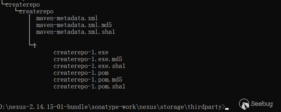Screen dimensions: 281x112
Task: Click createrepo-1.pom.md5 file name
Action: 88,80
